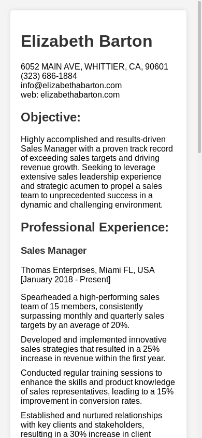
Task: Click the phone number (323) 686-1884
Action: pos(49,76)
